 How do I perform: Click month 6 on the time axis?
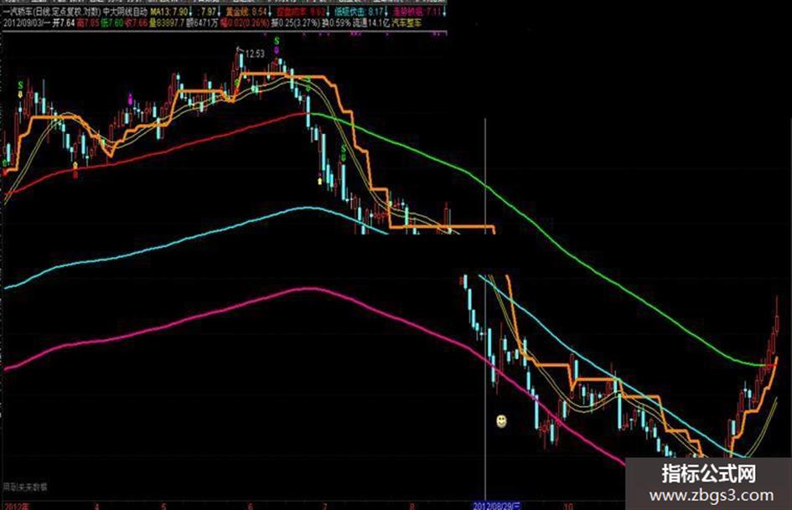[250, 506]
